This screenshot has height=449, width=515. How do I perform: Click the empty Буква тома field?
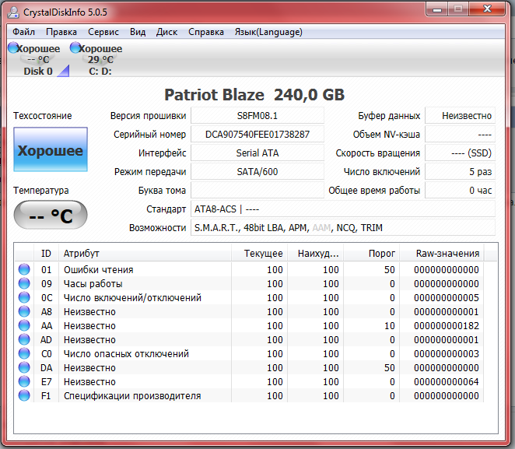[x=257, y=191]
